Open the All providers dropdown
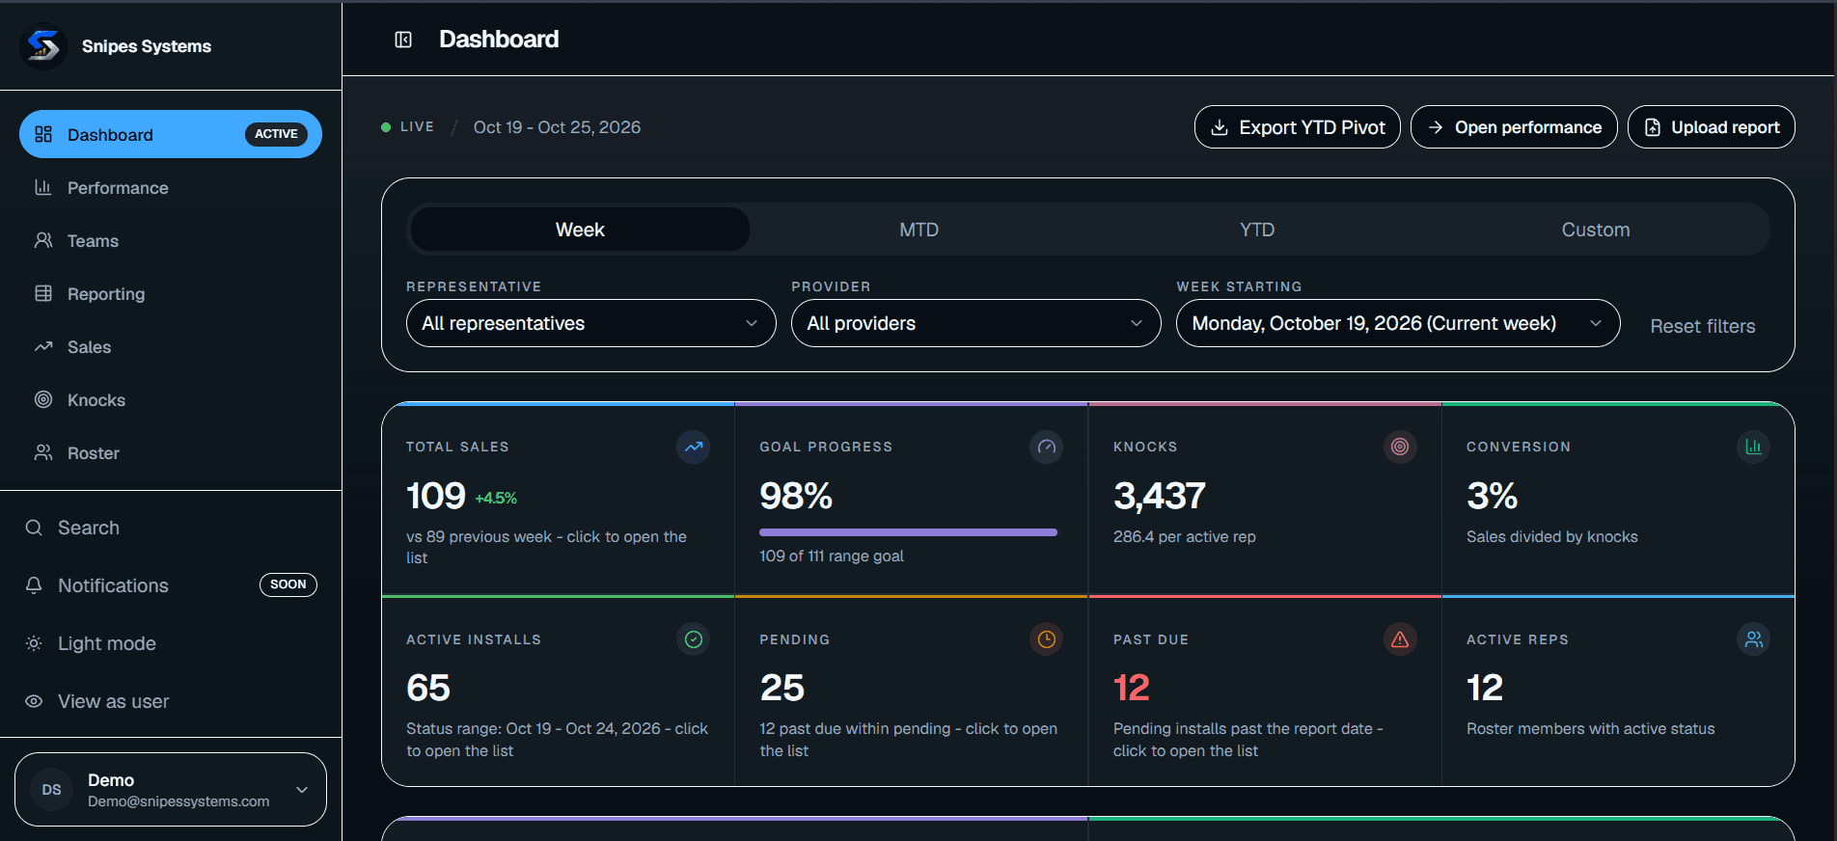 coord(976,323)
